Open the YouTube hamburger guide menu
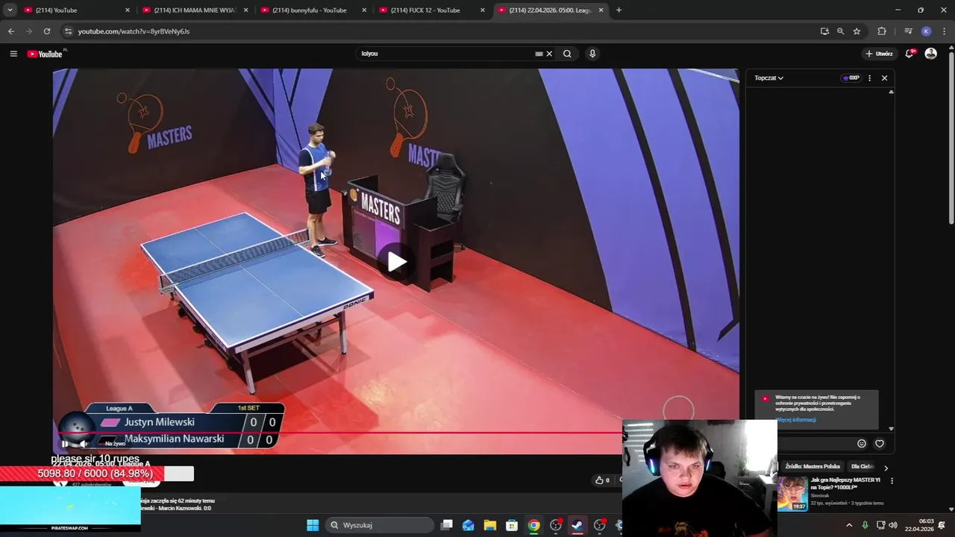 13,54
